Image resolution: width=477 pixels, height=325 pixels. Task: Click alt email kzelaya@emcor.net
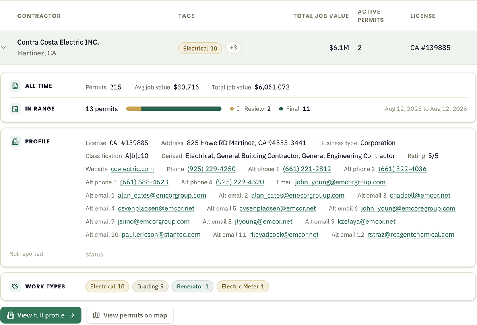[366, 221]
